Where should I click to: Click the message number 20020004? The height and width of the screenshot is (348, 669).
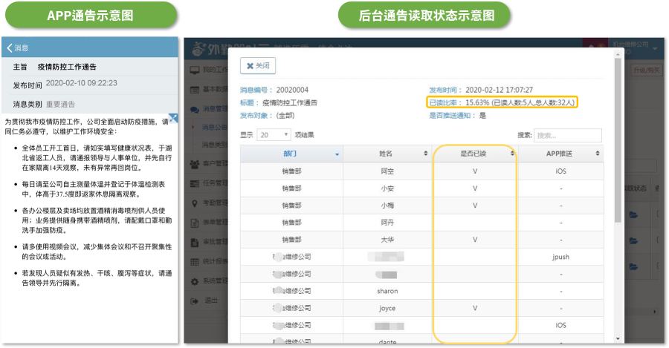tap(292, 90)
